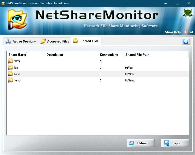This screenshot has height=155, width=195.
Task: Click the crossed swords SecurityXploded emblem
Action: coord(188,13)
